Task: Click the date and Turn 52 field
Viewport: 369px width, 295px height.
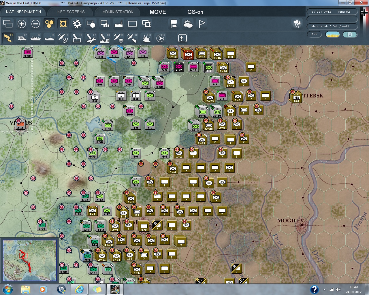Action: coord(332,12)
